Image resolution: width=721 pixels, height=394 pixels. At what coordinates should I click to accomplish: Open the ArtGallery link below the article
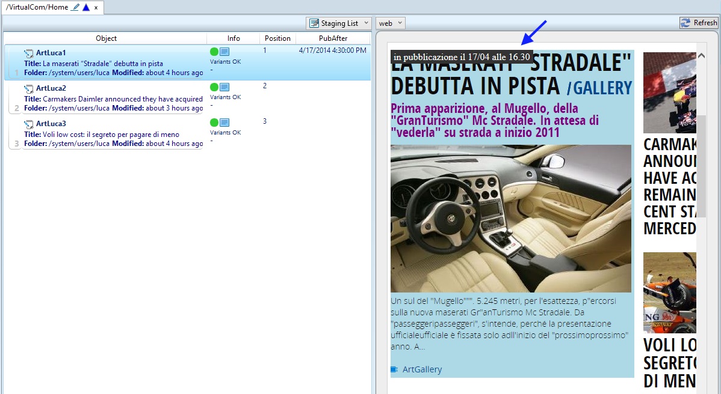tap(422, 369)
